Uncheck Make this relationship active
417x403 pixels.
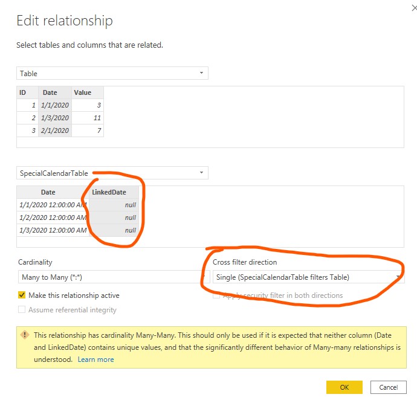(22, 295)
